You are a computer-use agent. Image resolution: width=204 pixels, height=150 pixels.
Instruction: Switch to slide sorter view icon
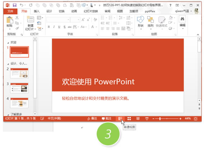129,119
